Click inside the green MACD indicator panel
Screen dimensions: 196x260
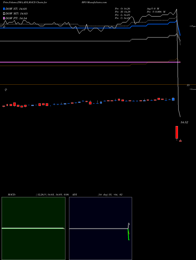(33, 228)
